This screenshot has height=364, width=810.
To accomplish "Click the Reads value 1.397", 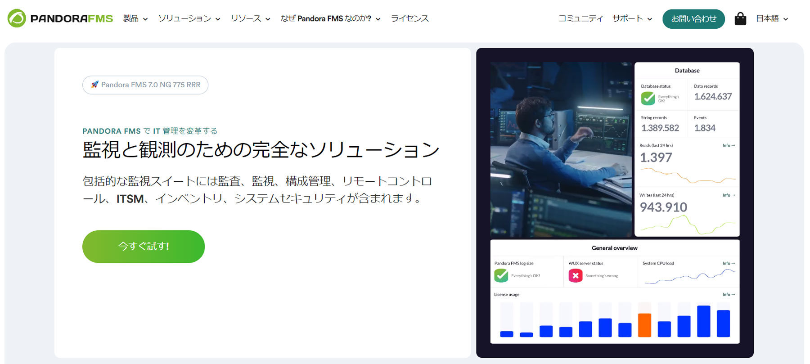I will pos(656,157).
